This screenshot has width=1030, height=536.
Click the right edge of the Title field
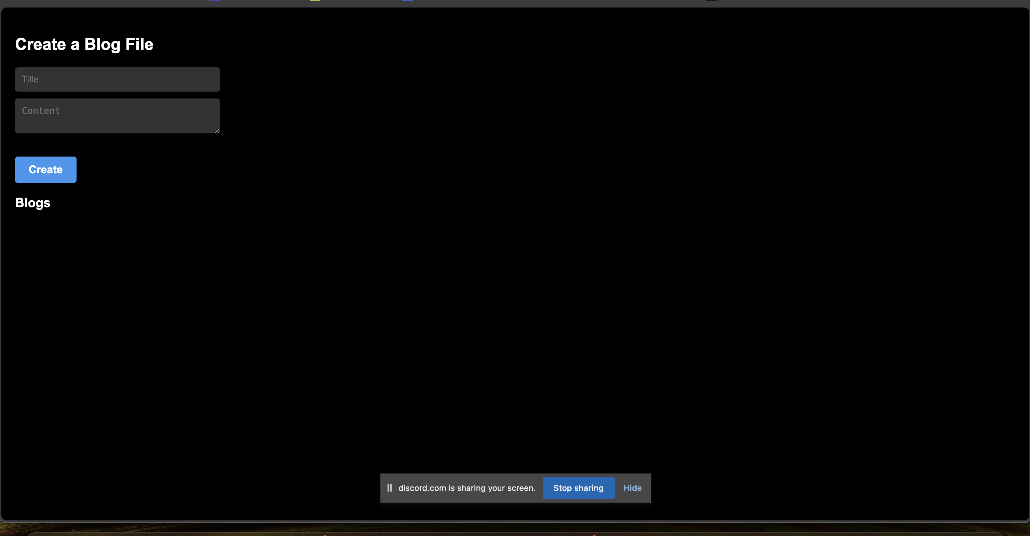click(x=216, y=79)
